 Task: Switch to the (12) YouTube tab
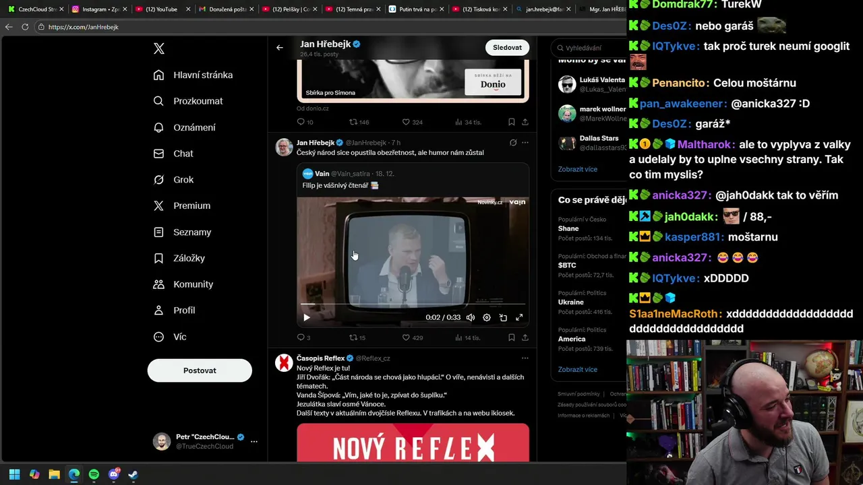(162, 9)
